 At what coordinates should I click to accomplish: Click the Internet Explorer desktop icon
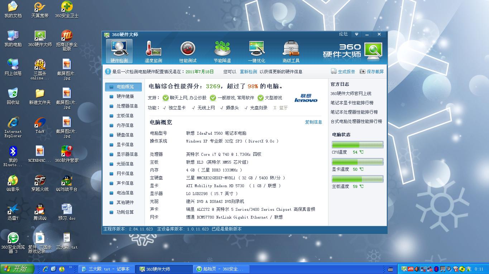tap(13, 127)
